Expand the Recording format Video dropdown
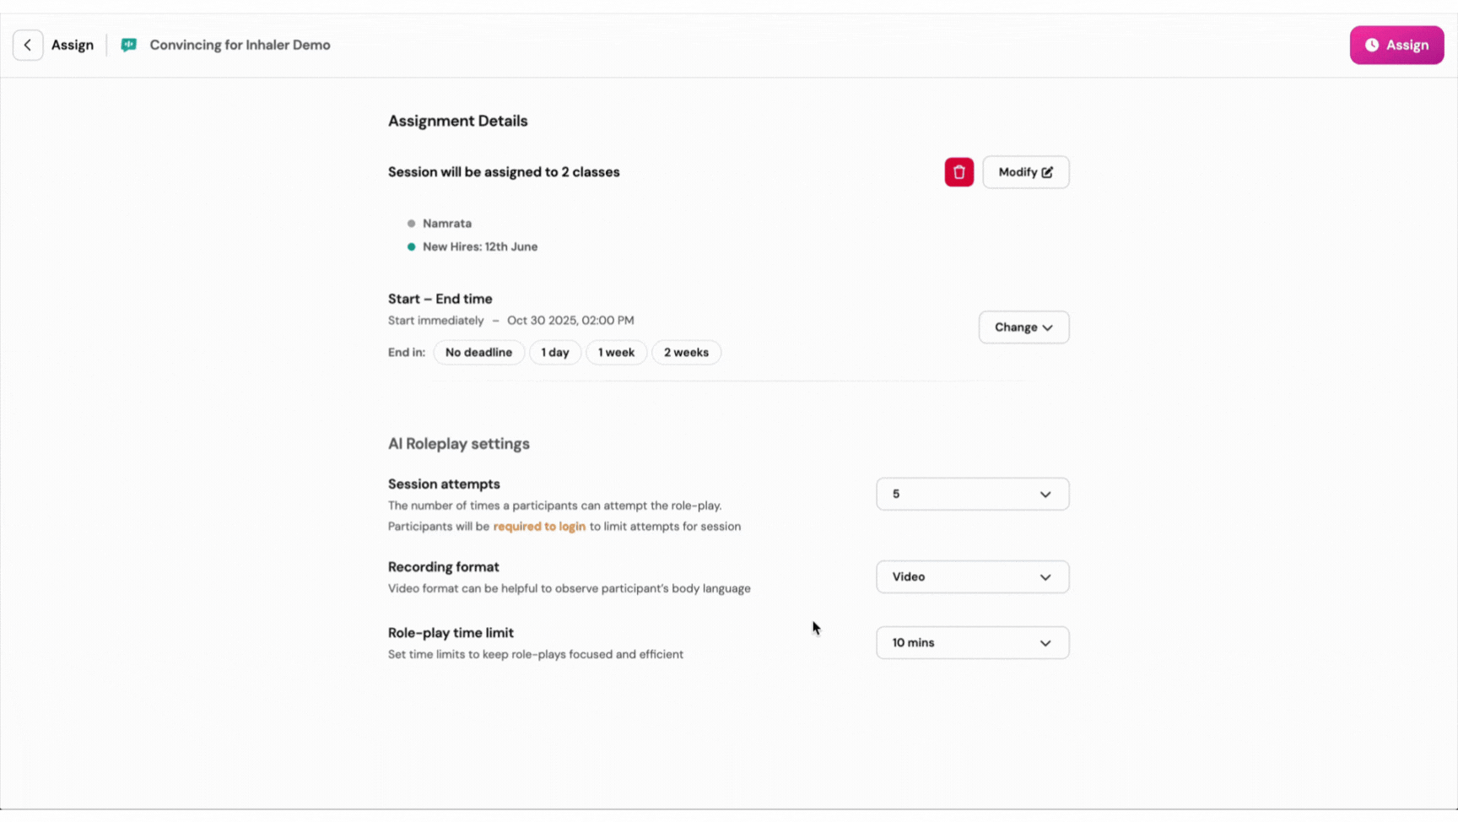Screen dimensions: 1458x822 [x=972, y=577]
